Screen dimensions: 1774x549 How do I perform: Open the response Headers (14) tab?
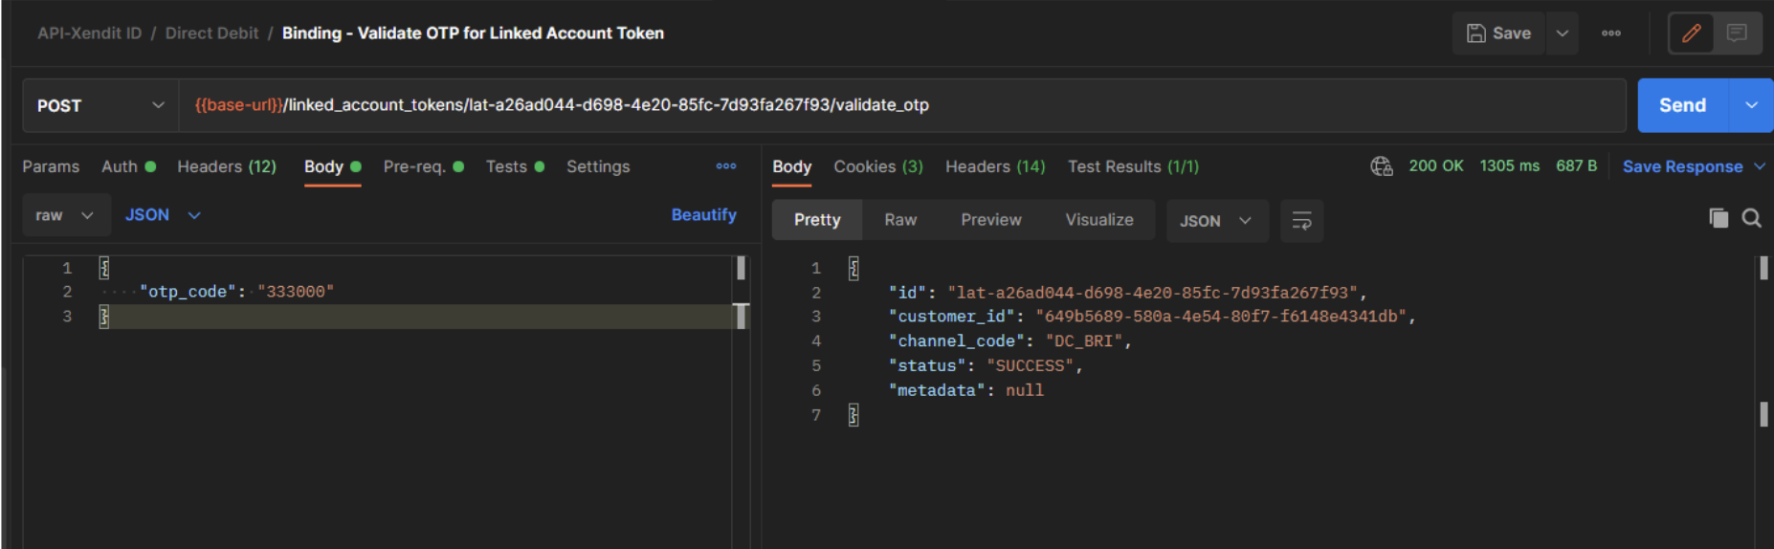tap(995, 166)
